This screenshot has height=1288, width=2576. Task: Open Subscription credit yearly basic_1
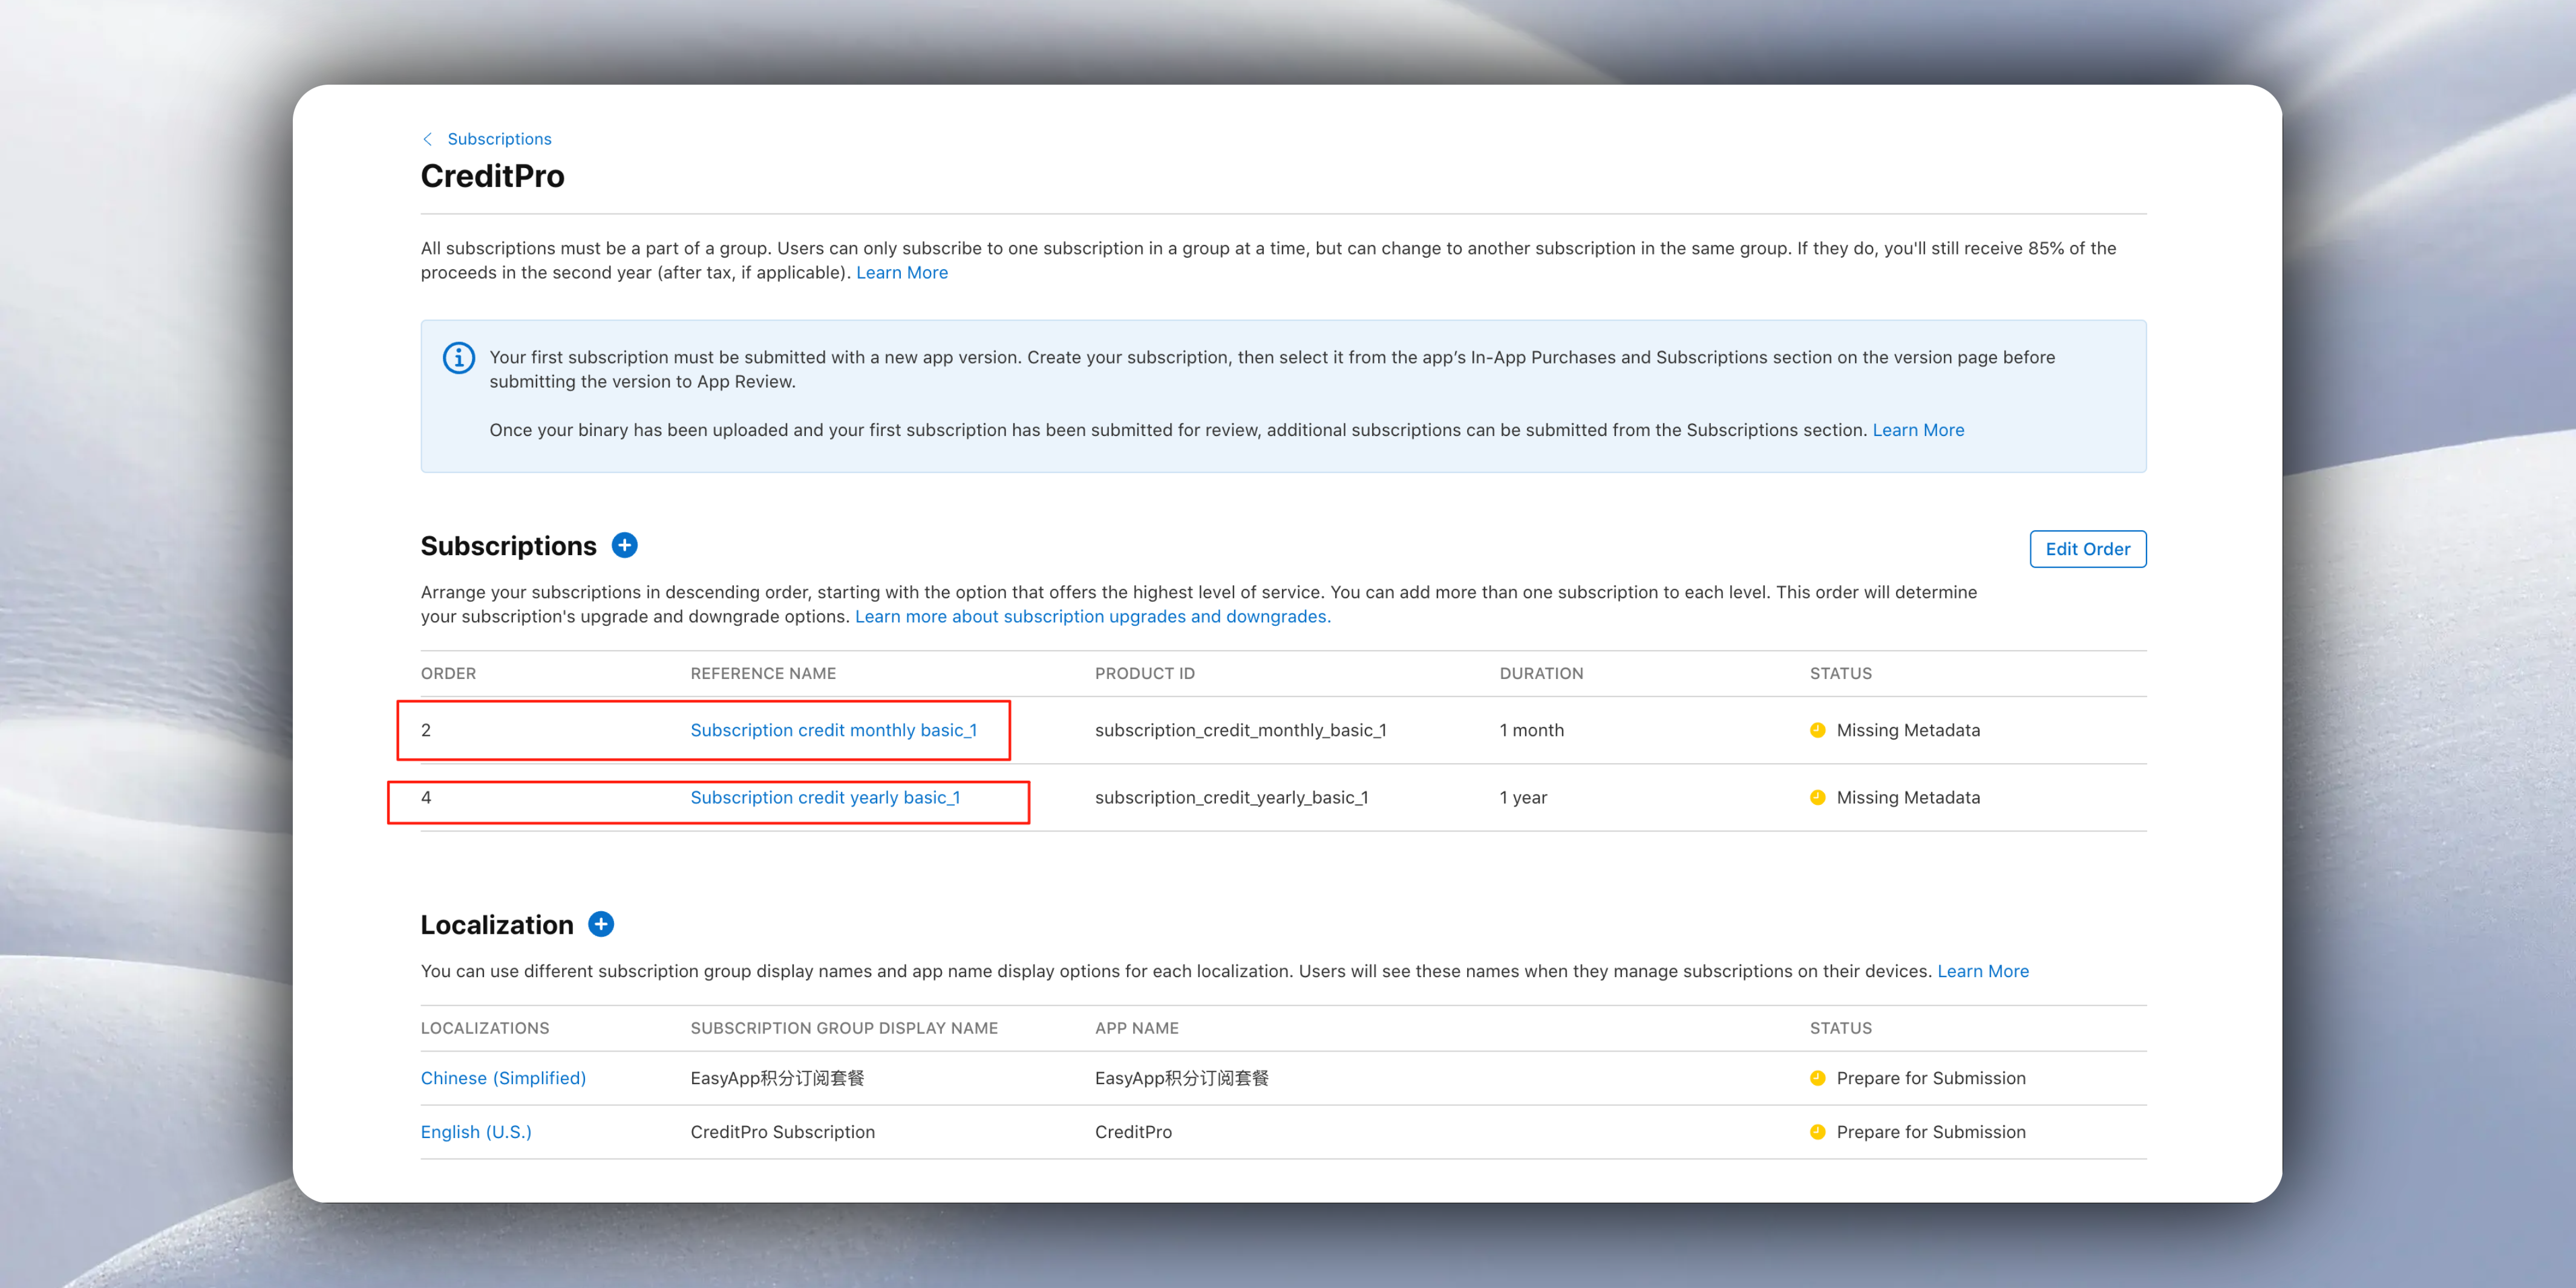825,798
